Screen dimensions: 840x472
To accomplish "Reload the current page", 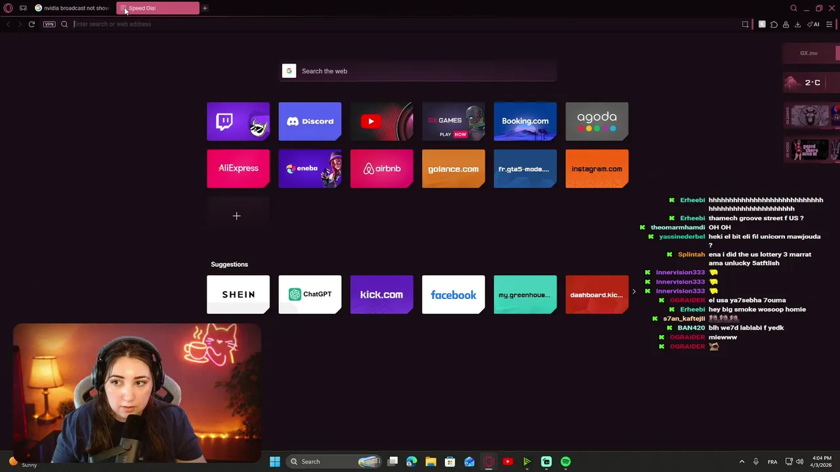I will click(x=31, y=24).
